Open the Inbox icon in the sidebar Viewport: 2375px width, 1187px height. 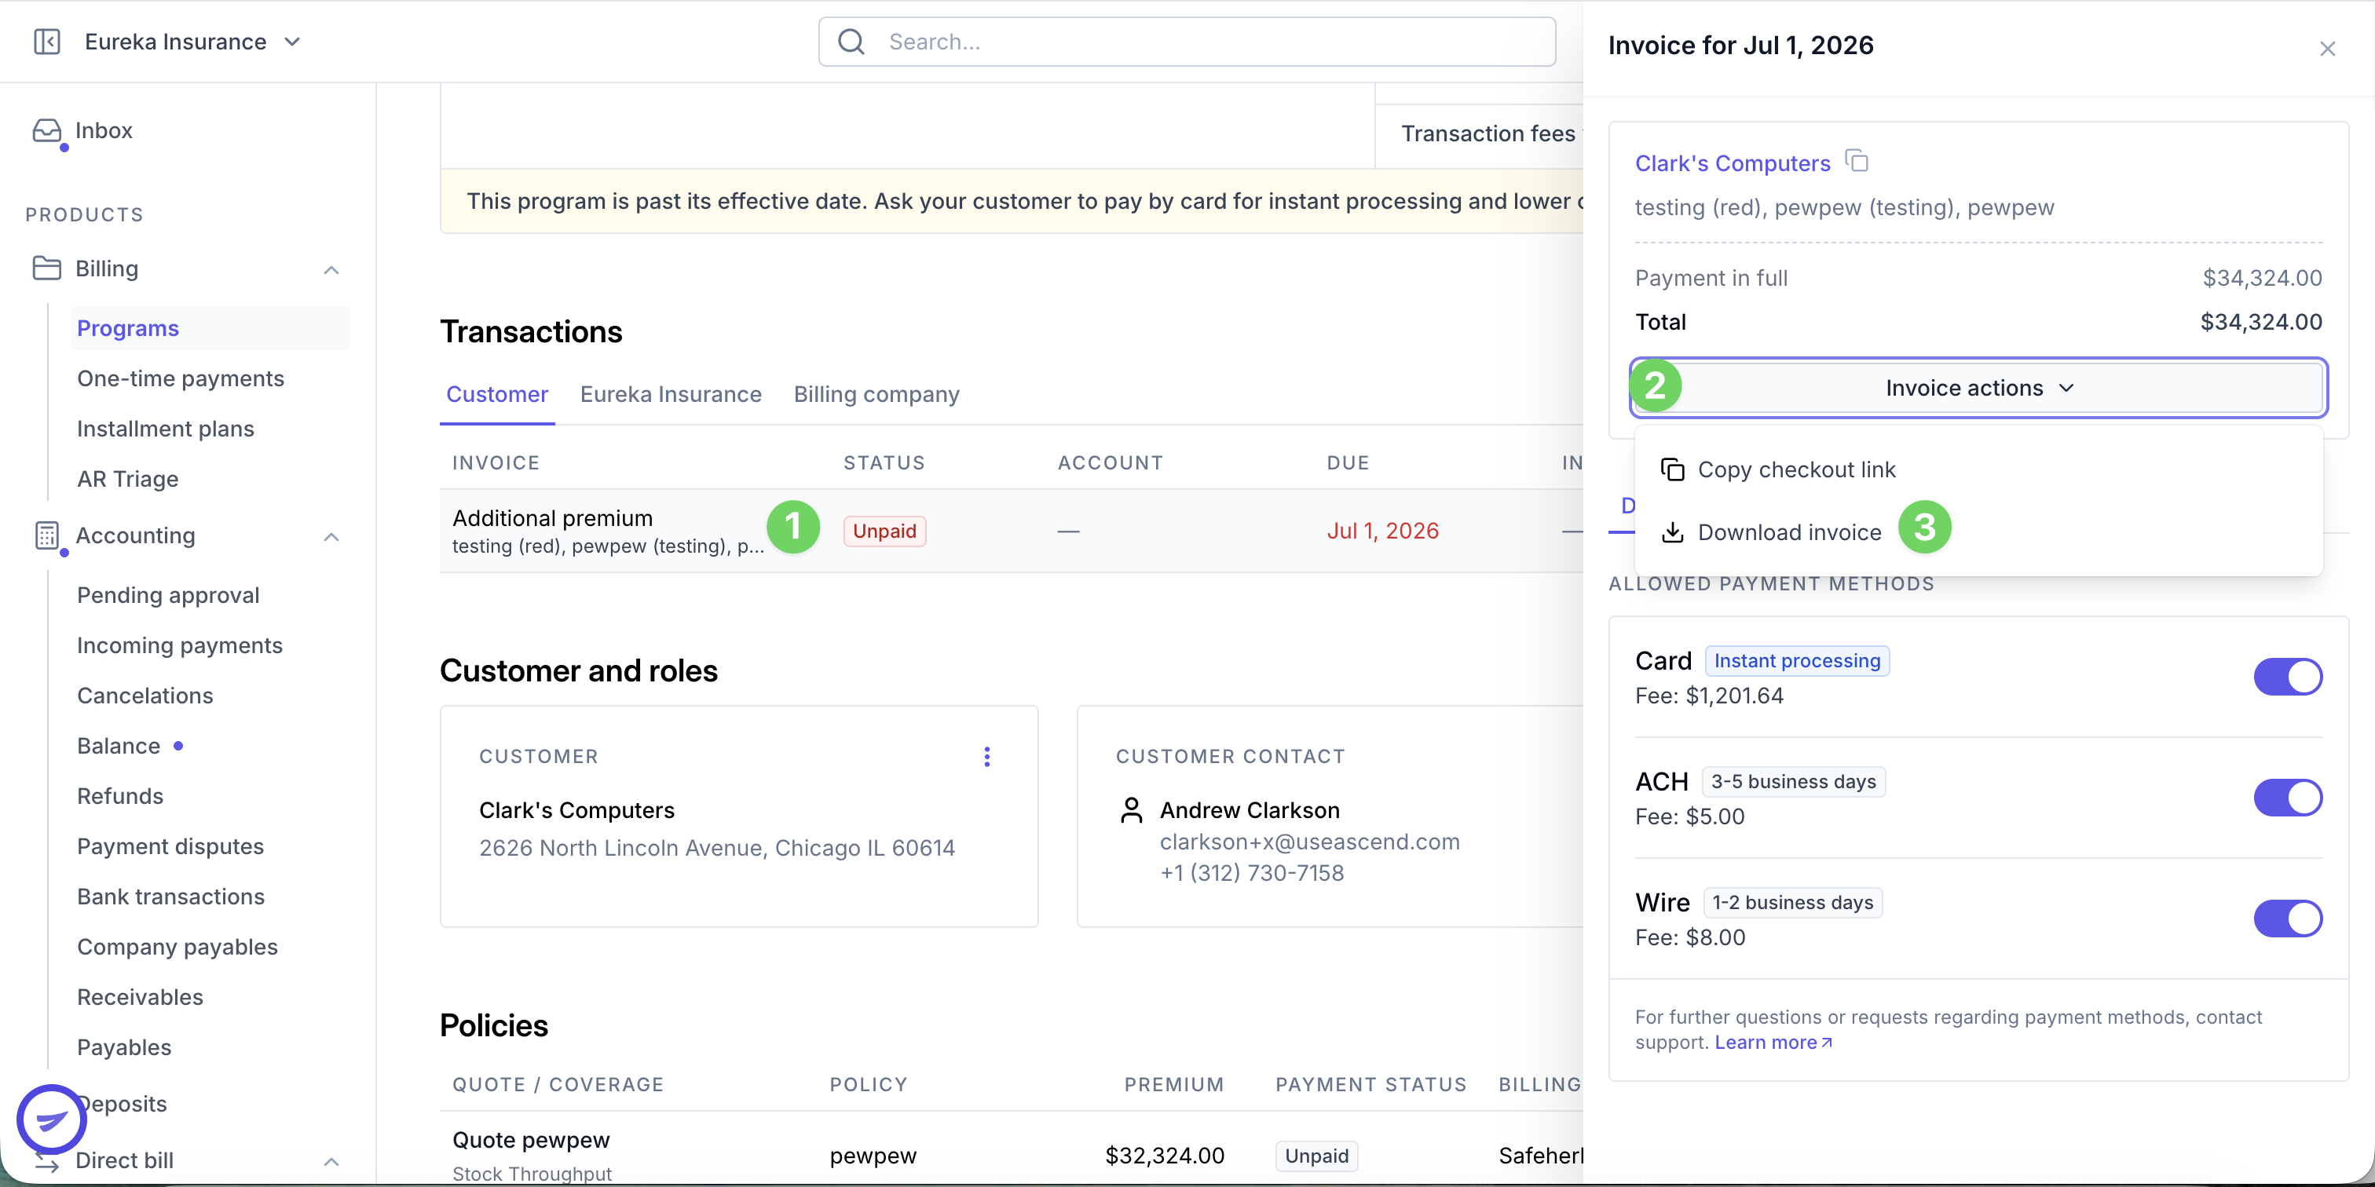[x=47, y=131]
